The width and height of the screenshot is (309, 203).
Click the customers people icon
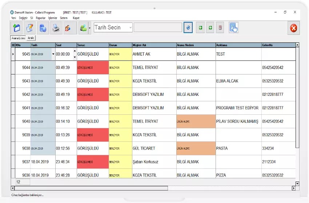(x=69, y=28)
